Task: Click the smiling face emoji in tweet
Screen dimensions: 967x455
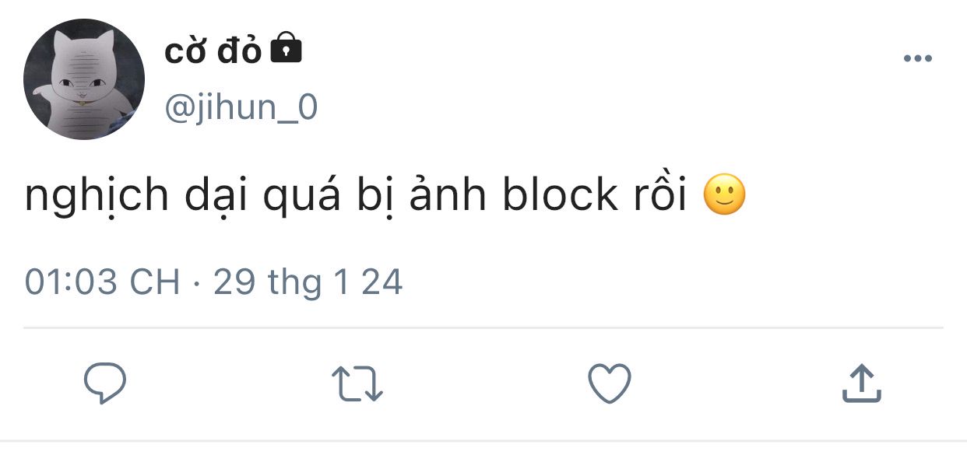Action: click(x=724, y=195)
